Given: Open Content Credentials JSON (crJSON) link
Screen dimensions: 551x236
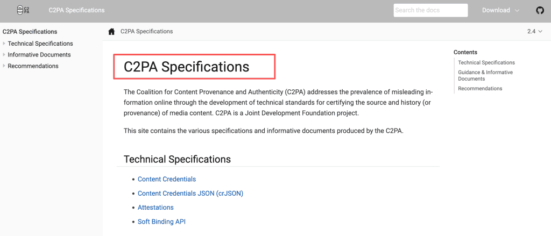Looking at the screenshot, I should coord(190,194).
